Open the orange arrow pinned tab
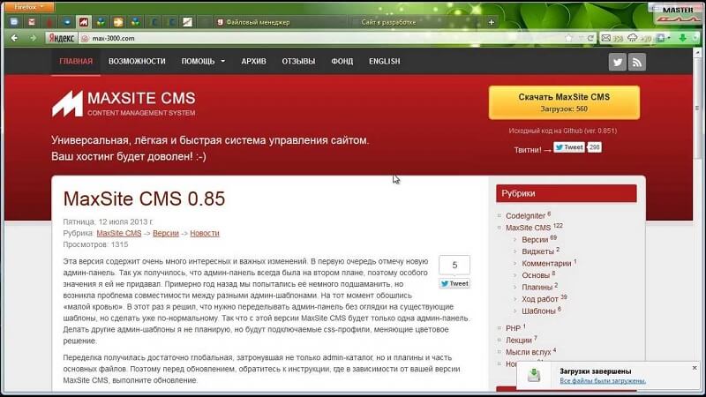This screenshot has width=706, height=397. point(118,22)
